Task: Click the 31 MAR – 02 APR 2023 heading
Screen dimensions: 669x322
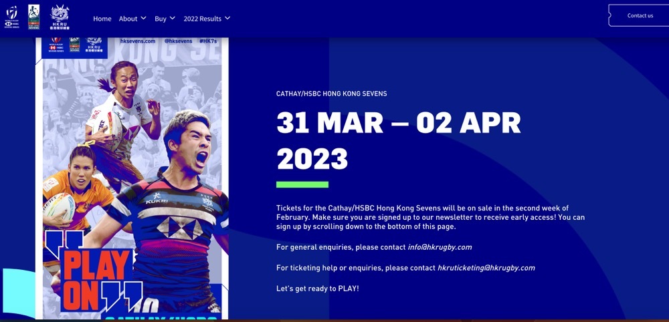Action: tap(399, 141)
